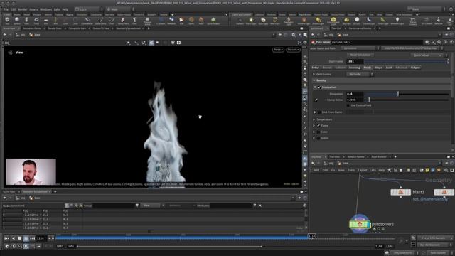Toggle the Emit From Flame checkbox
The height and width of the screenshot is (256, 455).
tap(319, 112)
